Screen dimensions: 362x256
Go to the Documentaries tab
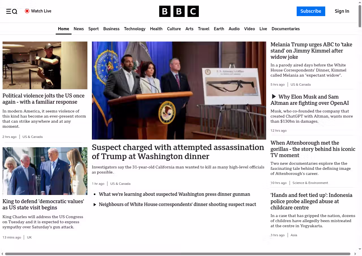tap(285, 29)
